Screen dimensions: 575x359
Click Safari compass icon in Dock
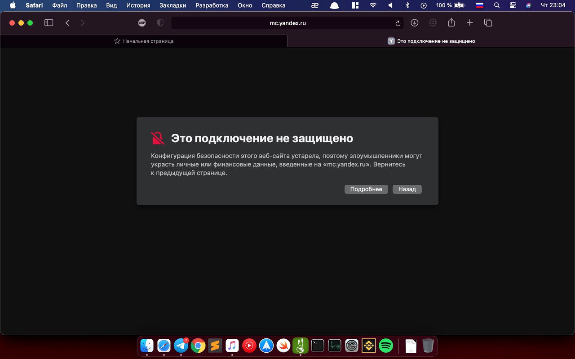pyautogui.click(x=164, y=346)
